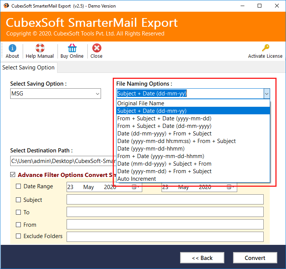Minimize the SmarterMail Export window

(242, 6)
